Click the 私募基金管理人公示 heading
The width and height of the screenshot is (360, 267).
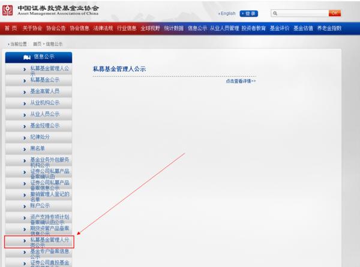click(x=119, y=69)
